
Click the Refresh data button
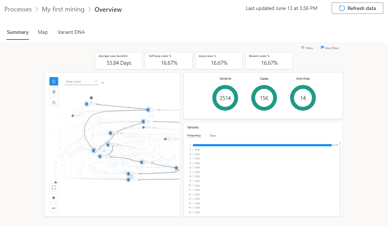pos(357,9)
